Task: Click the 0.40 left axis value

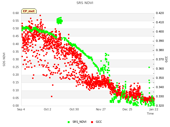Action: [16, 44]
